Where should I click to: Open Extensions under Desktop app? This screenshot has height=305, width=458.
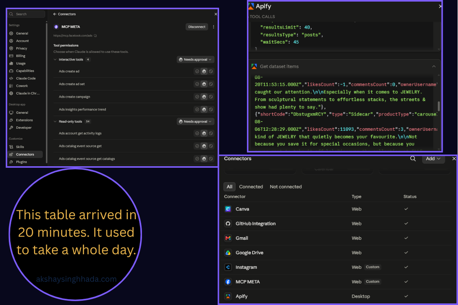24,120
